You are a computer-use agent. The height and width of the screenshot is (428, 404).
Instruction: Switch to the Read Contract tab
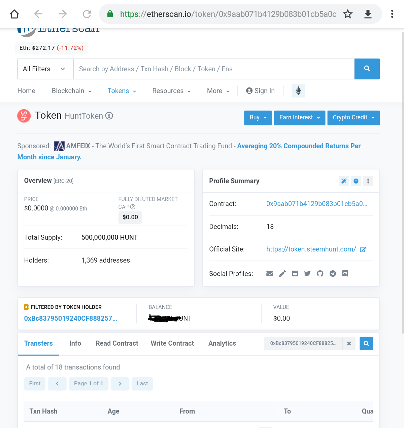(117, 343)
